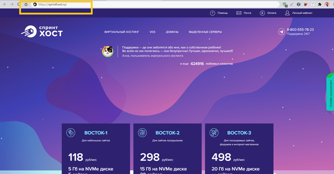
Task: Click the 498 руб/мес price
Action: [228, 158]
